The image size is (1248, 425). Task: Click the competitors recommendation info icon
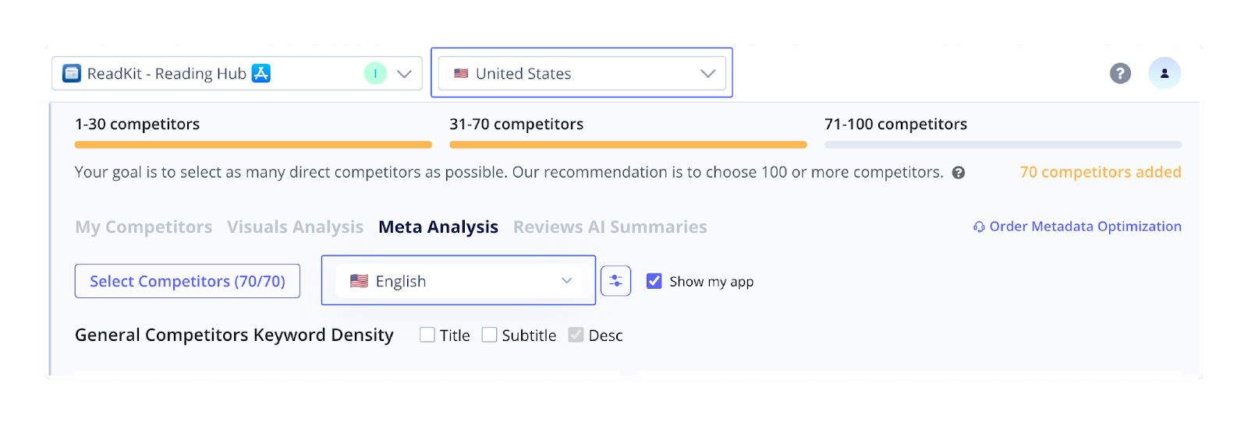(x=959, y=173)
